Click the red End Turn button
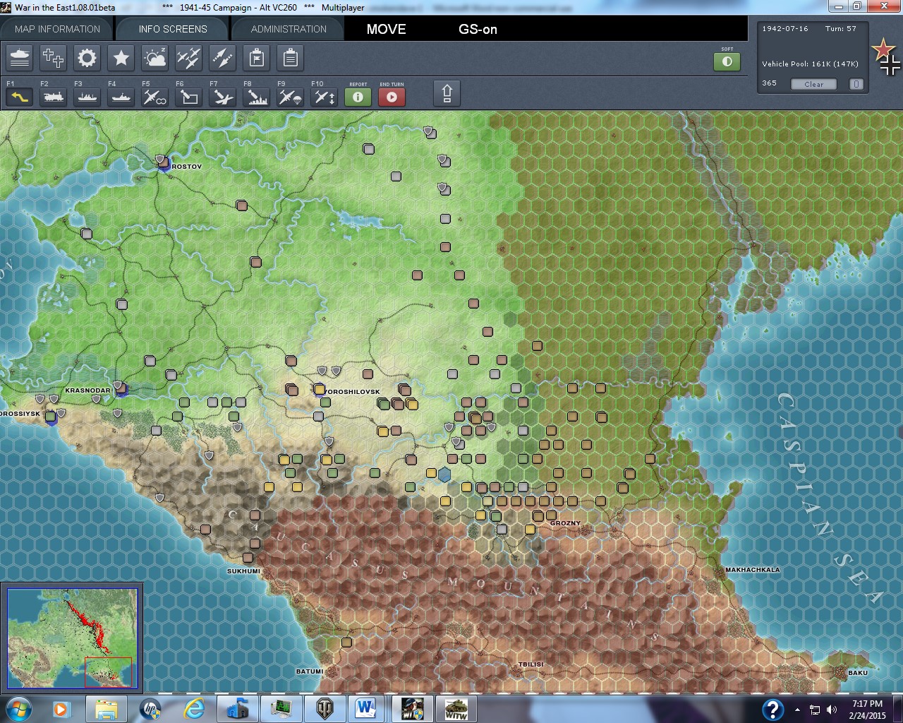This screenshot has width=903, height=723. pyautogui.click(x=392, y=97)
